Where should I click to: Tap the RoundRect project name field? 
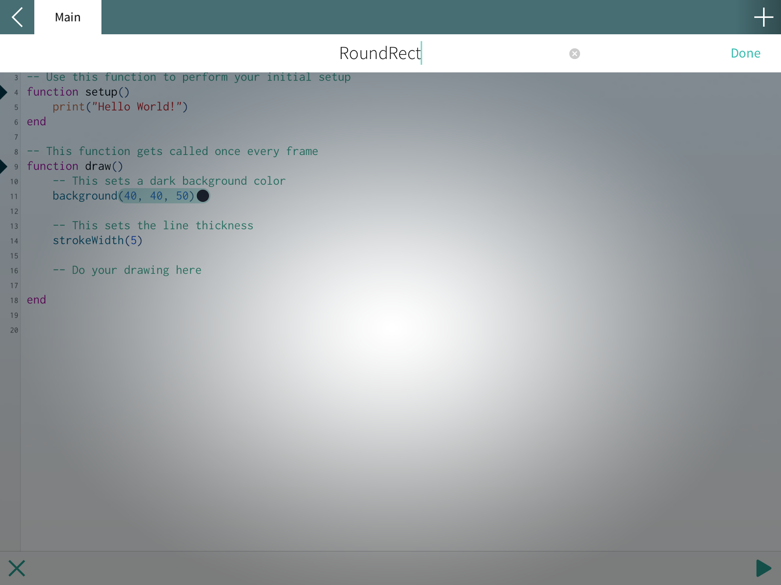click(x=381, y=53)
